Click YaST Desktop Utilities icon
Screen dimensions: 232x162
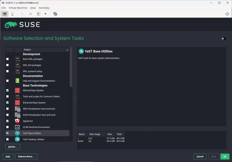[17, 139]
